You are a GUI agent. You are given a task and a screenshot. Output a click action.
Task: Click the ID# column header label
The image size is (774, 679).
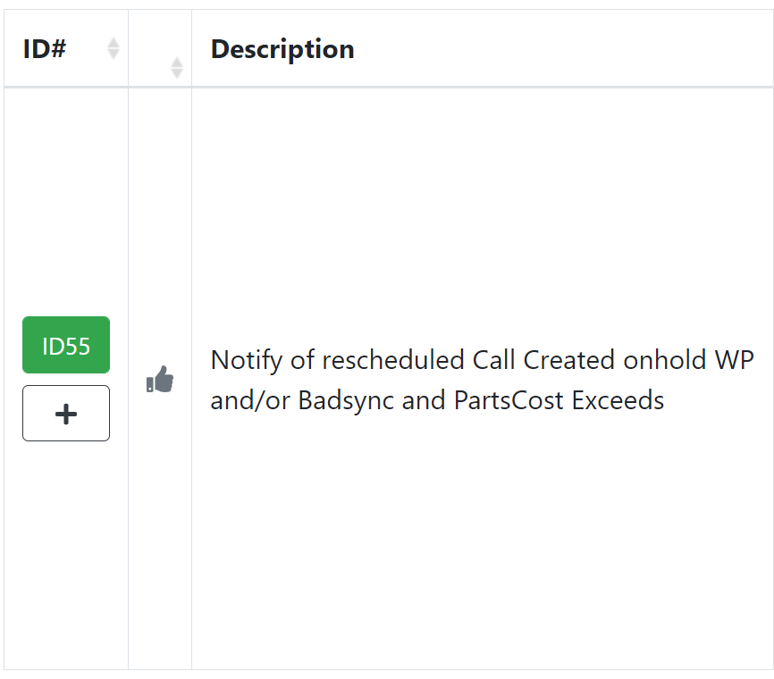tap(45, 49)
